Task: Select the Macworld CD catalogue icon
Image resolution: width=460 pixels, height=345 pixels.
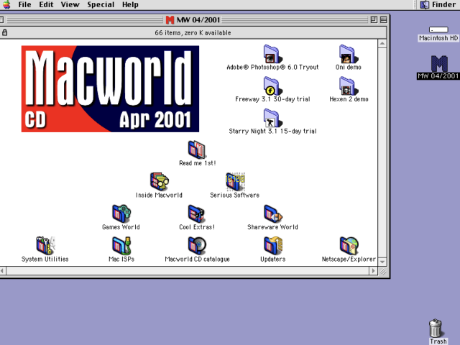Action: click(197, 246)
